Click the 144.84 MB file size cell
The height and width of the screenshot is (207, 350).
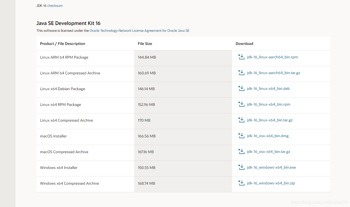coord(183,58)
